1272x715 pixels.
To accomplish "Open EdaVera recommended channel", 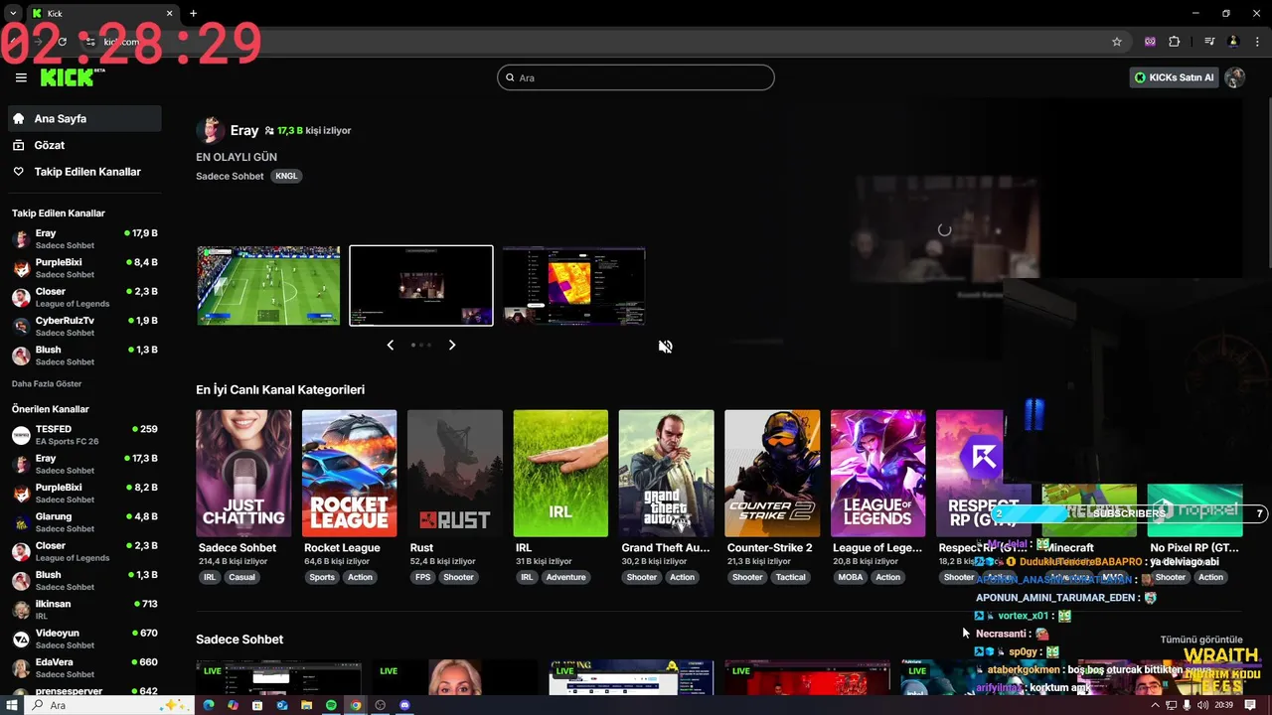I will [x=84, y=666].
